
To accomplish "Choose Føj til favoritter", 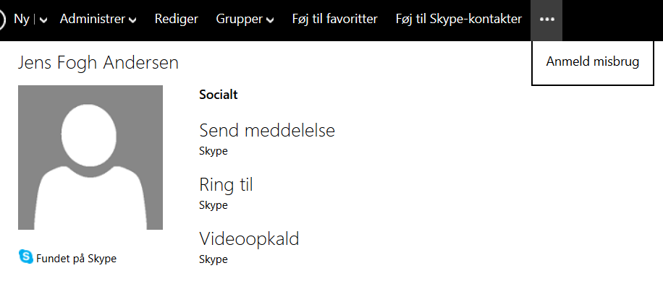I will 334,20.
